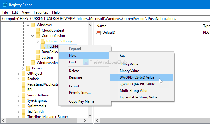
Task: Select the Realtek folder icon
Action: 23,79
